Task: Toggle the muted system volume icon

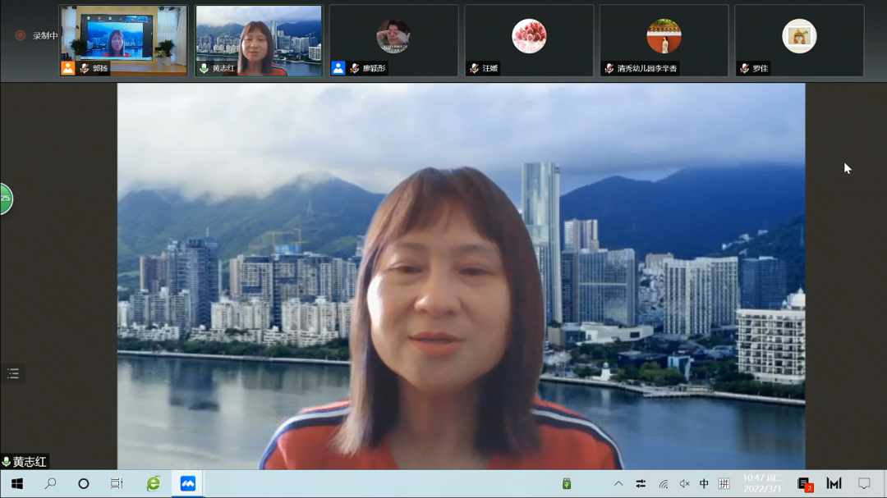Action: click(684, 483)
